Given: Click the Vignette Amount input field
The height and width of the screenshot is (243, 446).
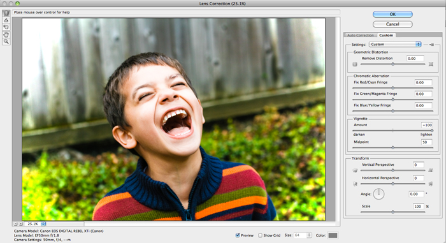Looking at the screenshot, I should 427,125.
